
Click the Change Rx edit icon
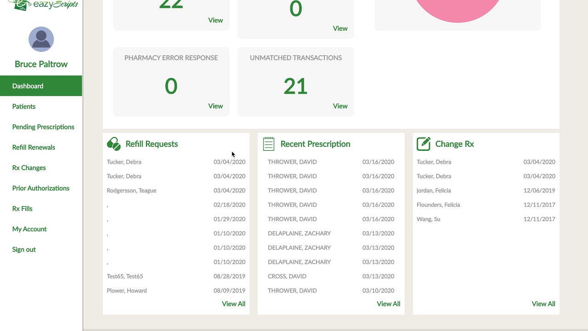[424, 144]
